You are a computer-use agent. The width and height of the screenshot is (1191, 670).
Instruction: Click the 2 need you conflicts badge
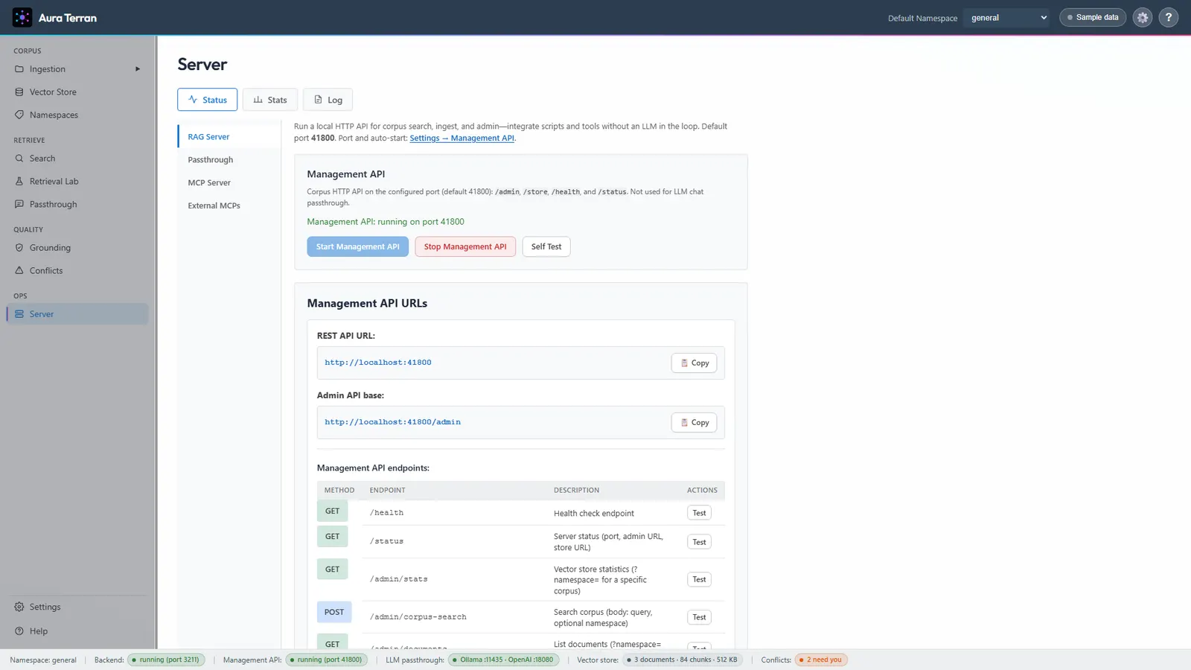coord(821,660)
